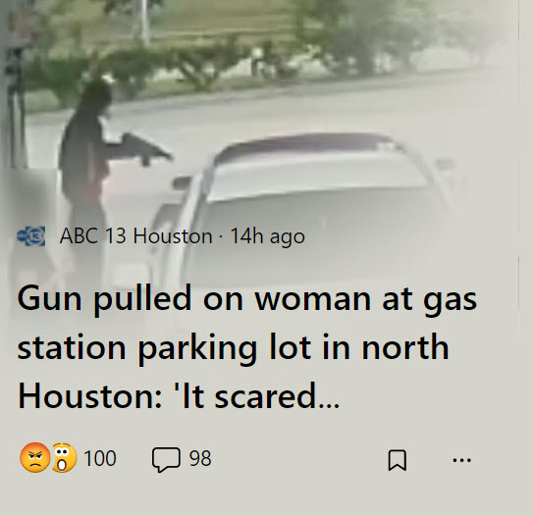The image size is (533, 516).
Task: Click the surprised face reaction emoji
Action: [x=64, y=457]
